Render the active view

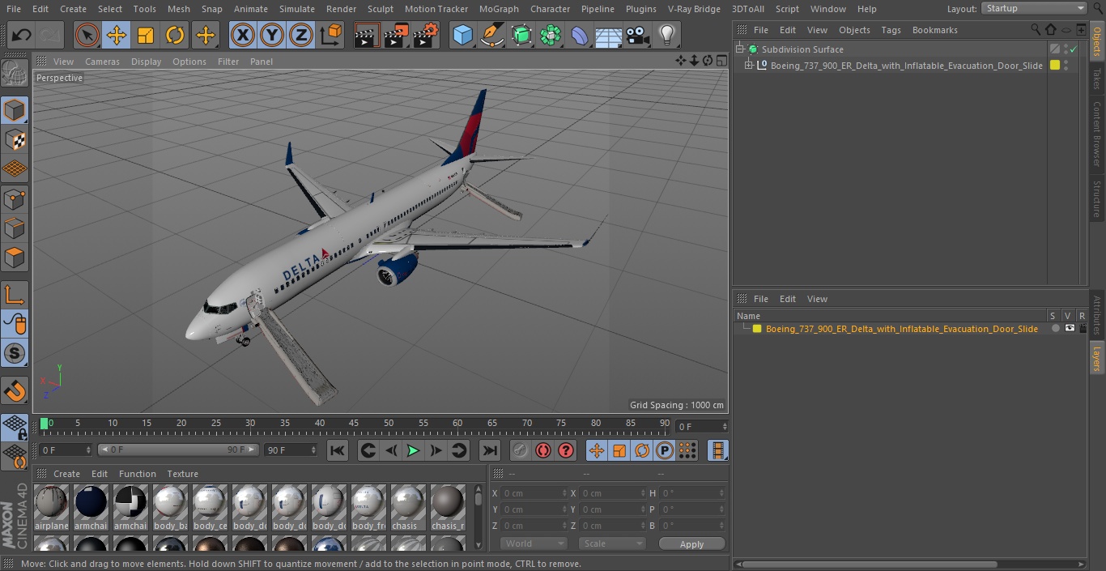point(367,35)
